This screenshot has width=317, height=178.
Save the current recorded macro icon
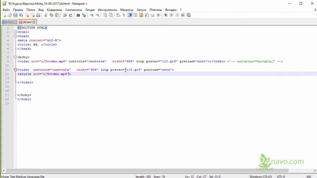(x=189, y=15)
